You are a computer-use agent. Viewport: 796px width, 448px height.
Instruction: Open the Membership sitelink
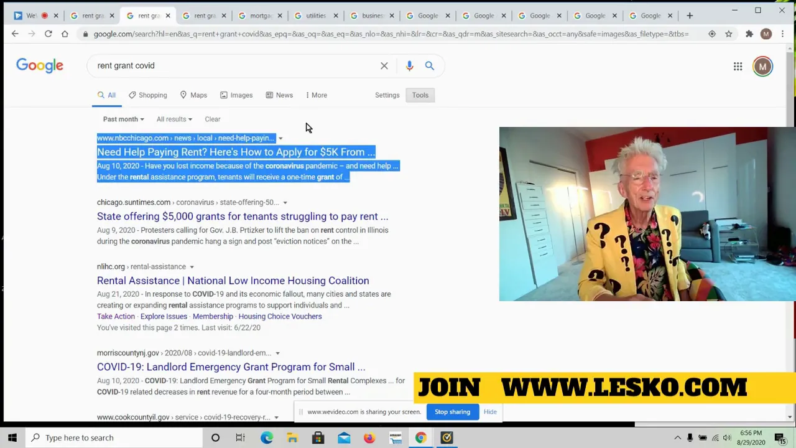(213, 316)
